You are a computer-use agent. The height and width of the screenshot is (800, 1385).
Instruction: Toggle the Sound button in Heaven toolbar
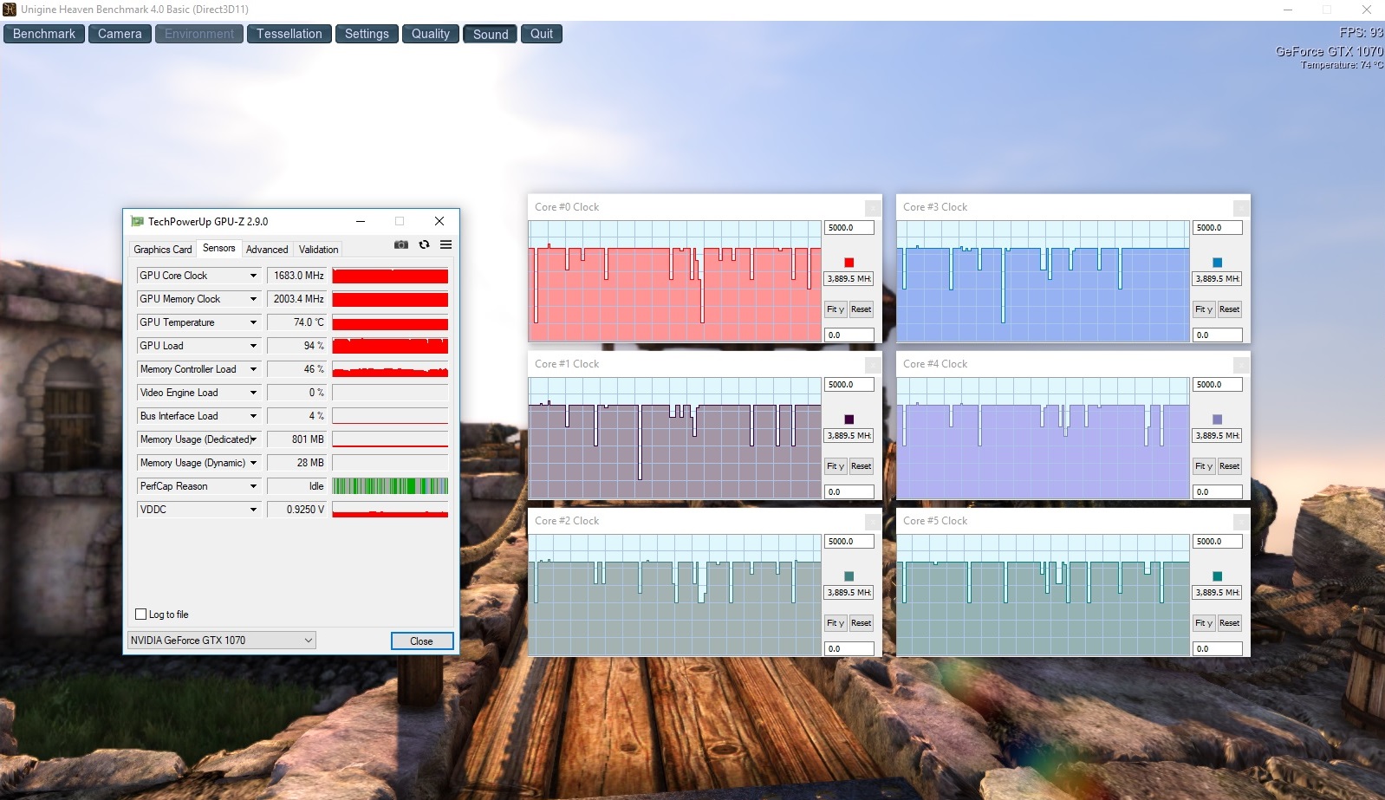491,34
